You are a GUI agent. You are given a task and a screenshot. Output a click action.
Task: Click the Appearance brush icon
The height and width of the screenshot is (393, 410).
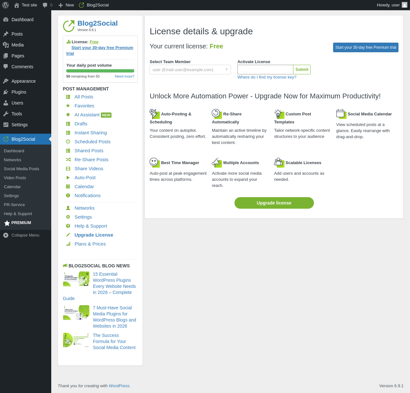[x=6, y=81]
